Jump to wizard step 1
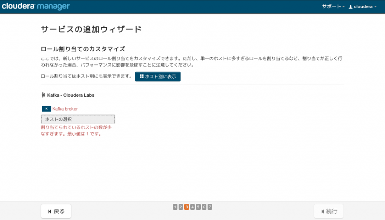 (x=175, y=207)
